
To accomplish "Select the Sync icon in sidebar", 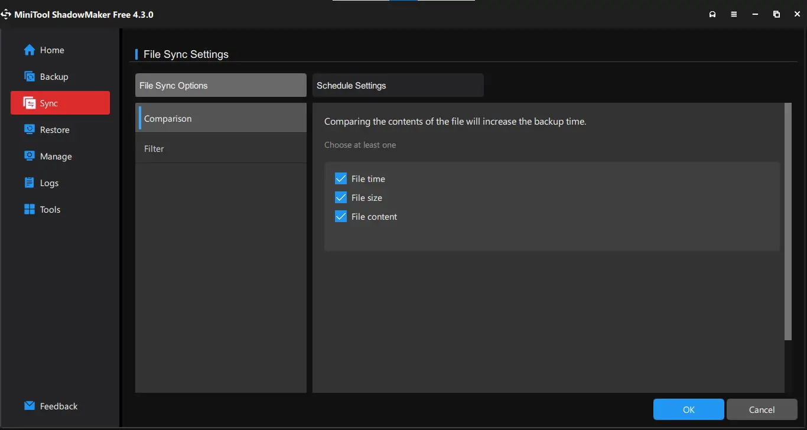I will [30, 103].
